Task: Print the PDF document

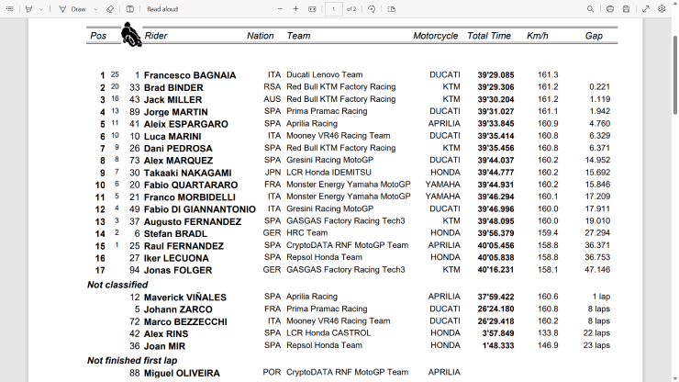Action: coord(609,8)
